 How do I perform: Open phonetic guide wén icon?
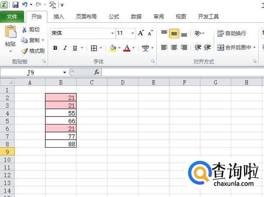pos(145,48)
